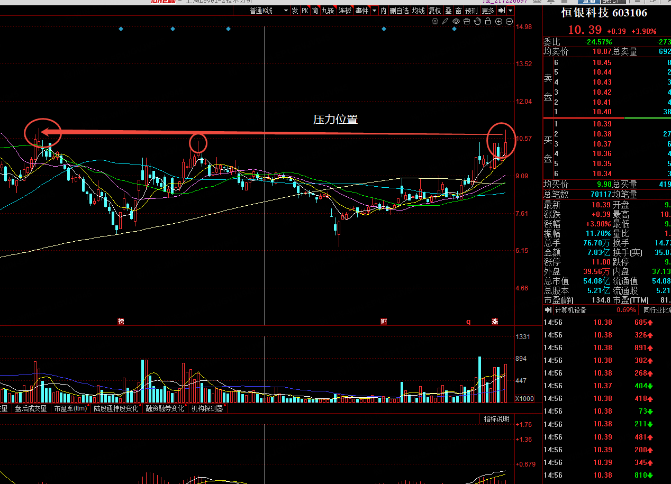Open chart settings gear icon
Image resolution: width=671 pixels, height=484 pixels.
click(435, 21)
